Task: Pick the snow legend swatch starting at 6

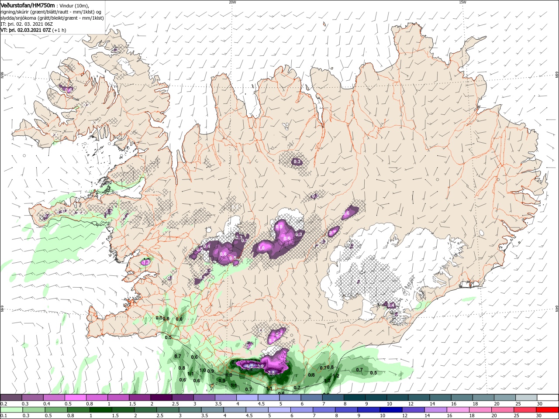Action: pos(311,398)
